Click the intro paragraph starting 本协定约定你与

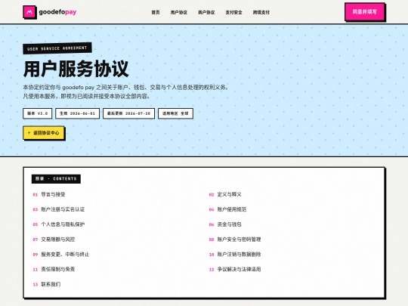click(x=126, y=91)
